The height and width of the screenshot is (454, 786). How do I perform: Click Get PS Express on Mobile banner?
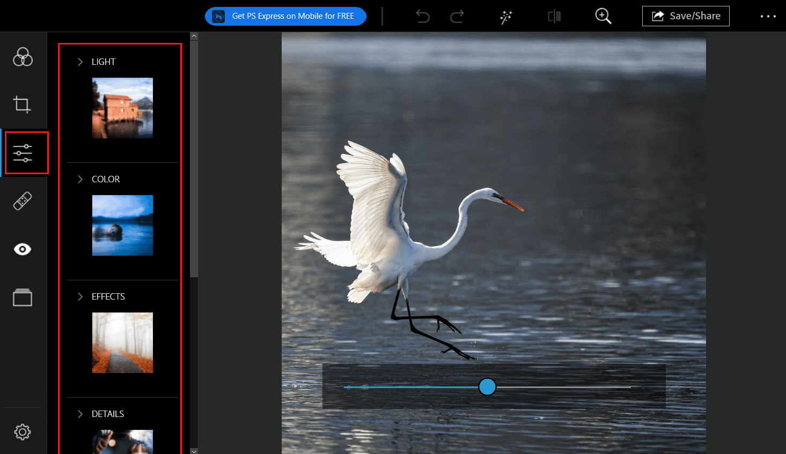coord(285,16)
